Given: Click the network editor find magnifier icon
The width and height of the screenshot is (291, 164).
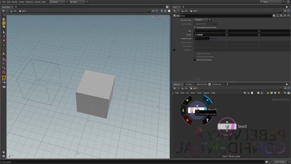Looking at the screenshot, I should point(285,93).
